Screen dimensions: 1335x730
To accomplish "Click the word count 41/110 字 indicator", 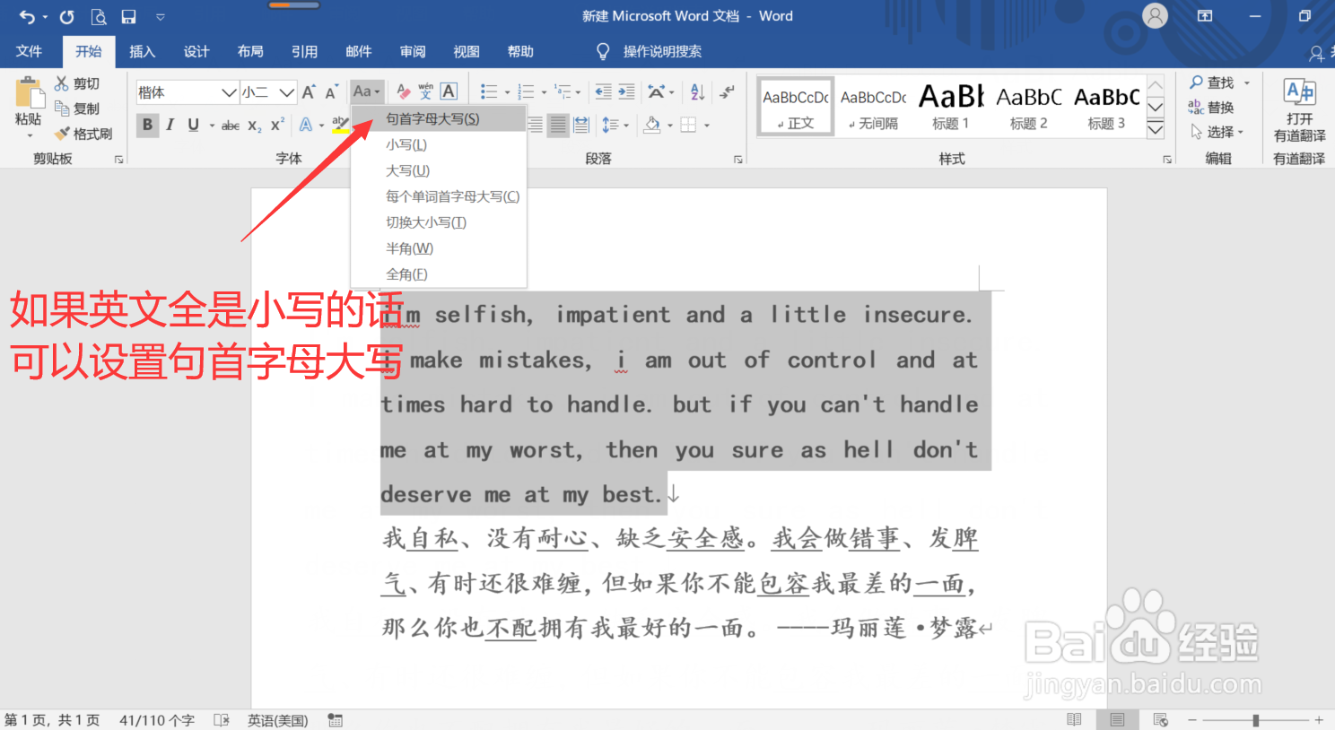I will [x=155, y=719].
